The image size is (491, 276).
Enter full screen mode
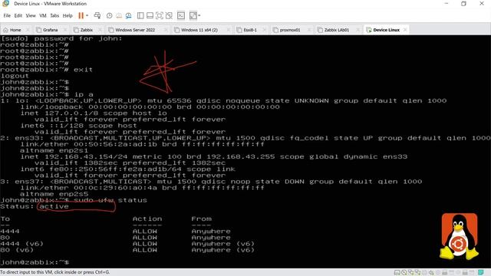coord(160,15)
